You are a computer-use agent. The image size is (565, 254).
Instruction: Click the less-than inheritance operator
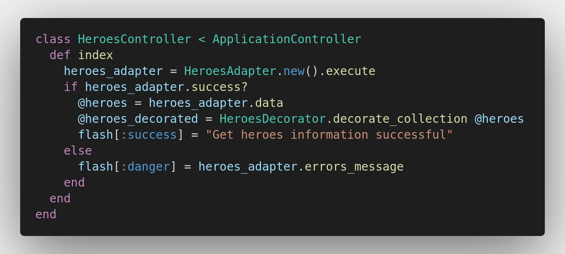tap(202, 39)
